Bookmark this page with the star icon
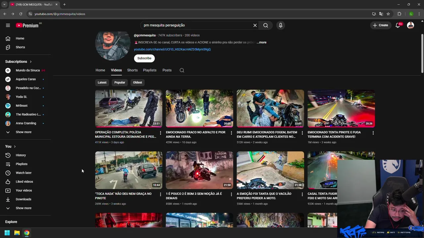Viewport: 424px width, 238px height. click(x=388, y=14)
